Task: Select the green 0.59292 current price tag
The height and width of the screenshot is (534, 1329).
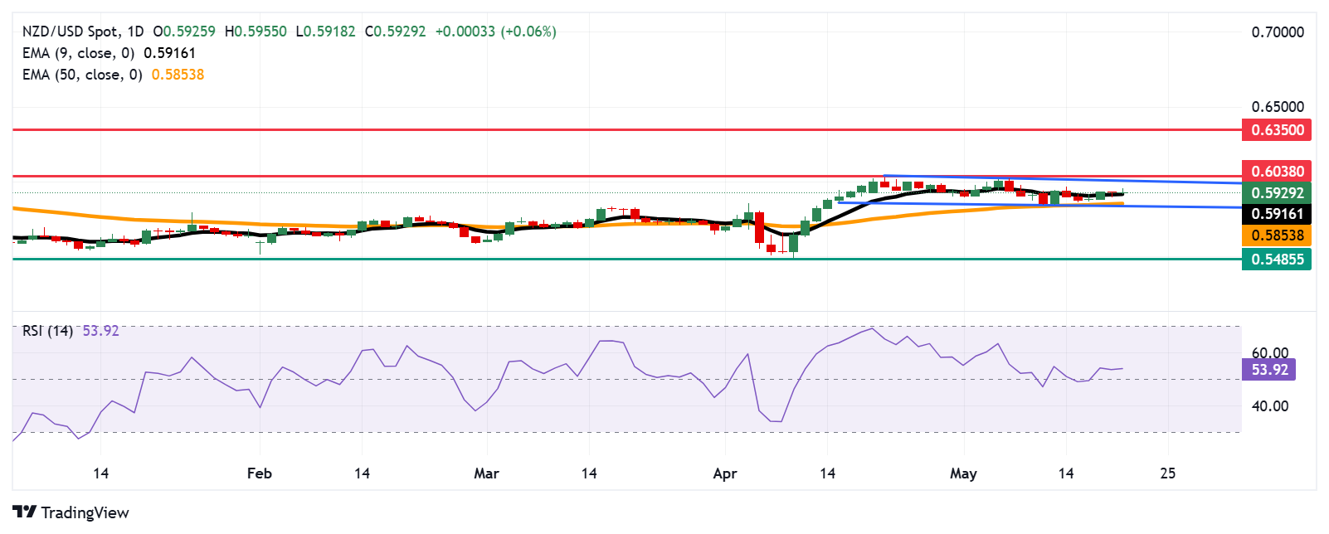Action: click(x=1277, y=193)
